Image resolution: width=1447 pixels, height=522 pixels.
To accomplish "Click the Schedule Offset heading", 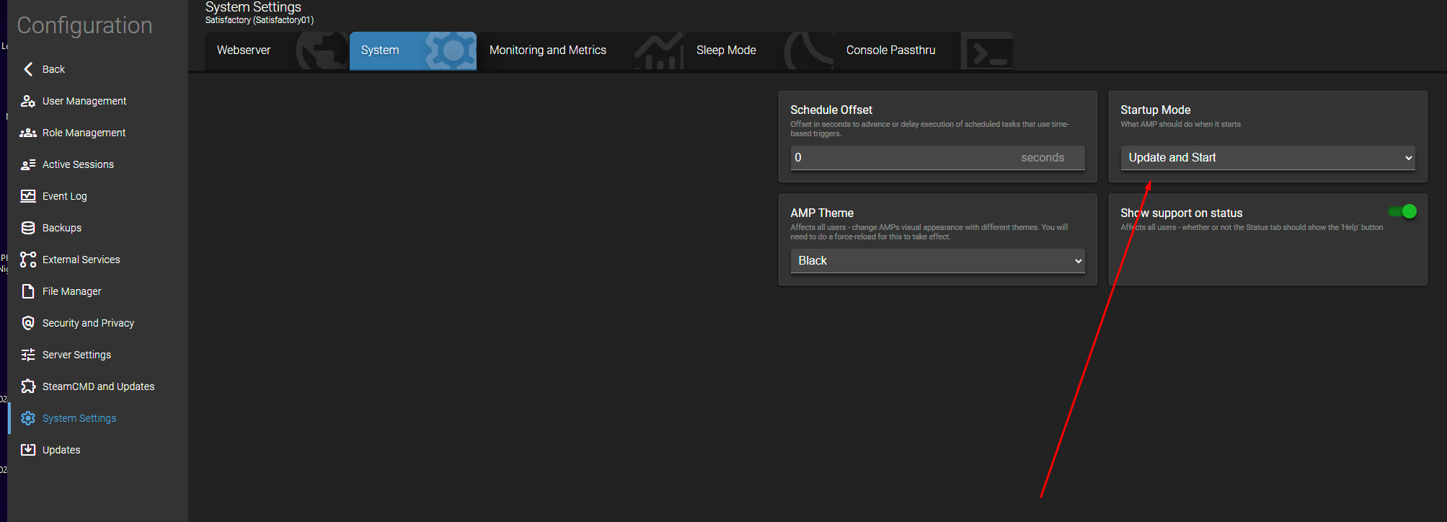I will (x=831, y=110).
